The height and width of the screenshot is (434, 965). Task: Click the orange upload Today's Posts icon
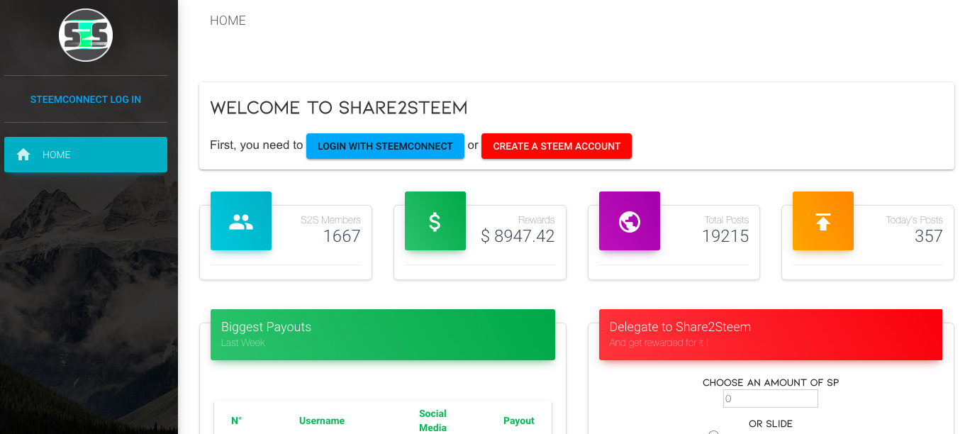(x=823, y=221)
